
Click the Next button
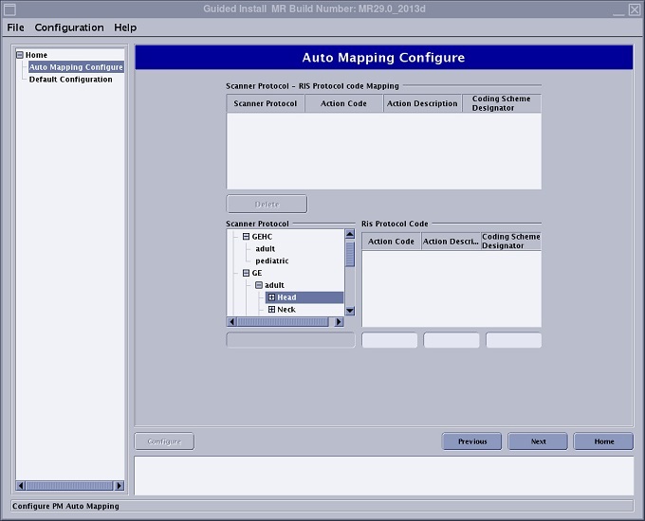point(538,441)
